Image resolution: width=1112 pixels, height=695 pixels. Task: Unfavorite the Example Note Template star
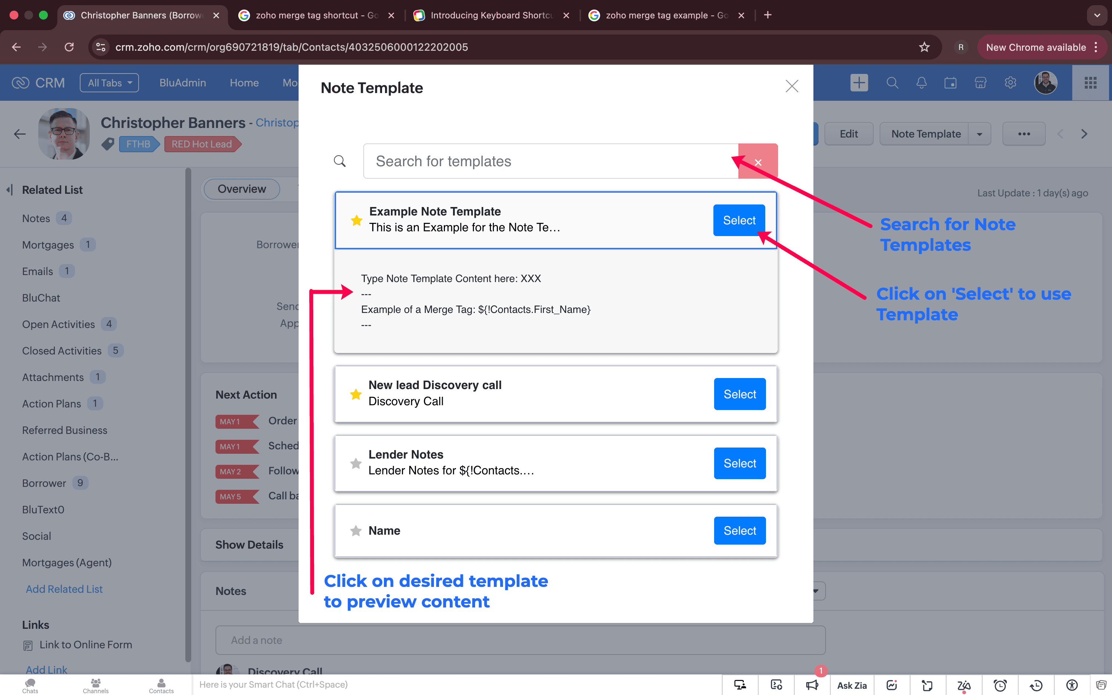(356, 220)
